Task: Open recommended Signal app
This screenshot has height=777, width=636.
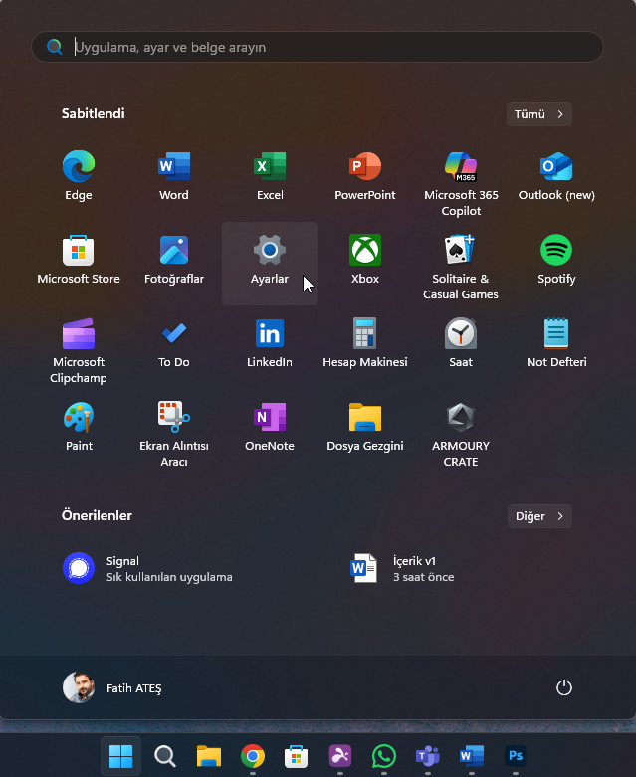Action: (149, 568)
